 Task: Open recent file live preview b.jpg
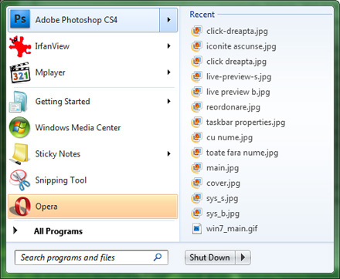click(x=238, y=92)
